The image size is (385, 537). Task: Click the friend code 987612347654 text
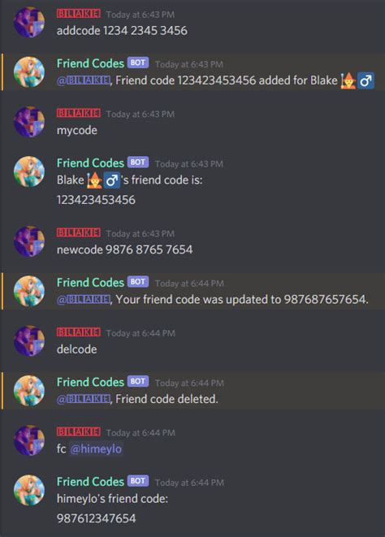point(96,518)
